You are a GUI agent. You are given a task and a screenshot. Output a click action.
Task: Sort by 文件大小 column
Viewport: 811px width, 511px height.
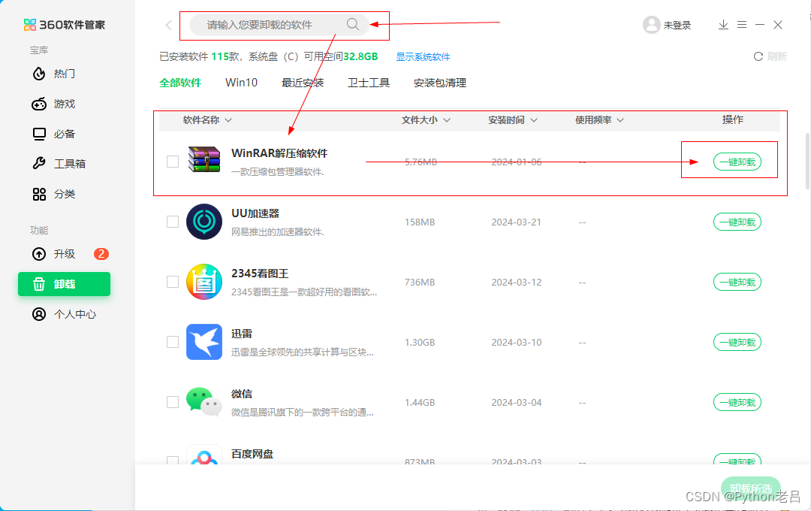pyautogui.click(x=426, y=119)
